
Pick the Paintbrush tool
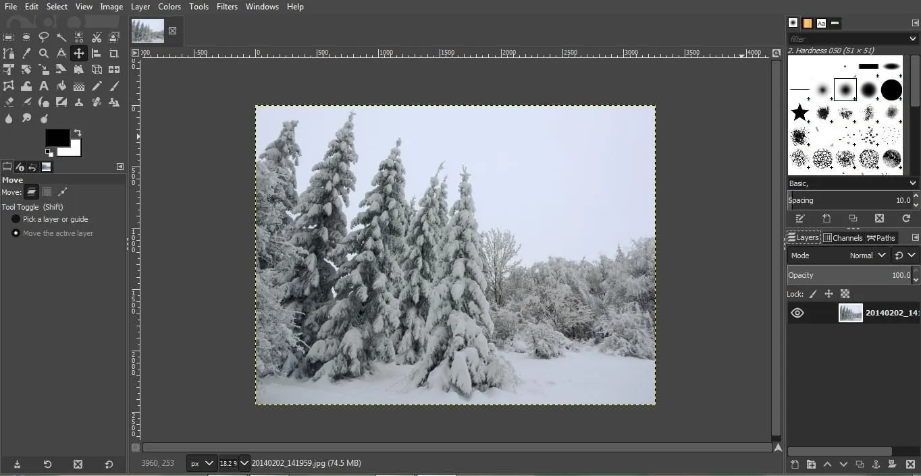click(113, 86)
